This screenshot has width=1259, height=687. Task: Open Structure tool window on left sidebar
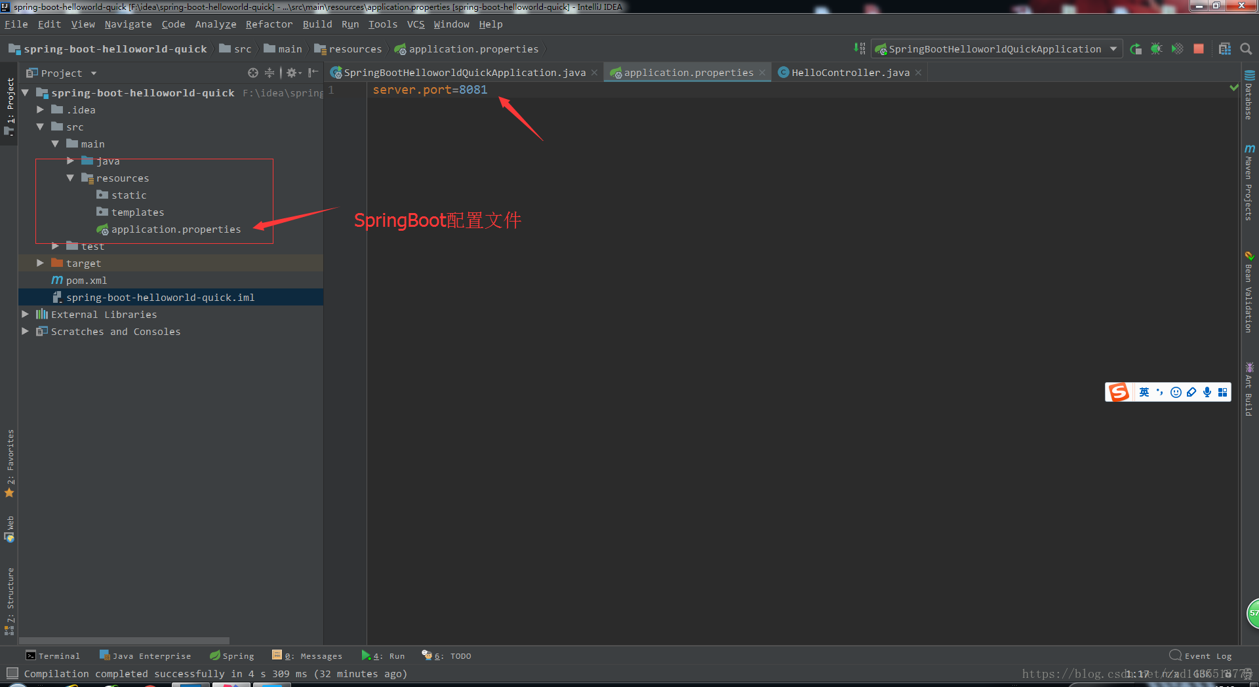click(10, 601)
